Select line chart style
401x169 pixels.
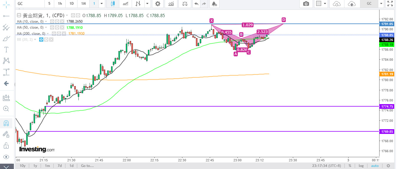click(x=126, y=4)
